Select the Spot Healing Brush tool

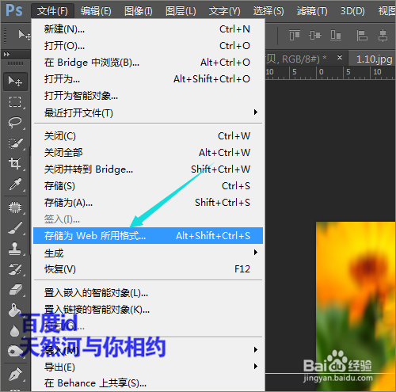pos(15,207)
